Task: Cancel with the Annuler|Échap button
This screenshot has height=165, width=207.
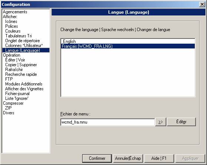Action: [128, 158]
